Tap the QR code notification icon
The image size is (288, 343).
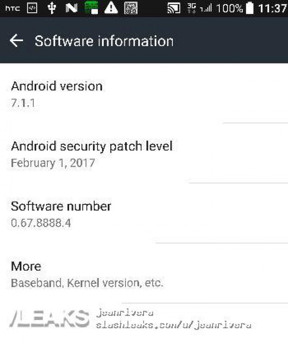click(x=131, y=8)
